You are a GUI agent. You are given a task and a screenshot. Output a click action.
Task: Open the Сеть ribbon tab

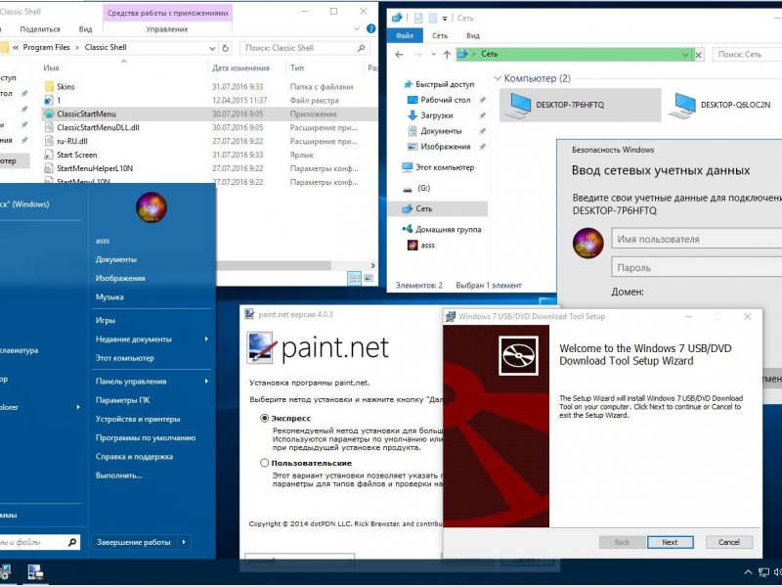pyautogui.click(x=439, y=35)
